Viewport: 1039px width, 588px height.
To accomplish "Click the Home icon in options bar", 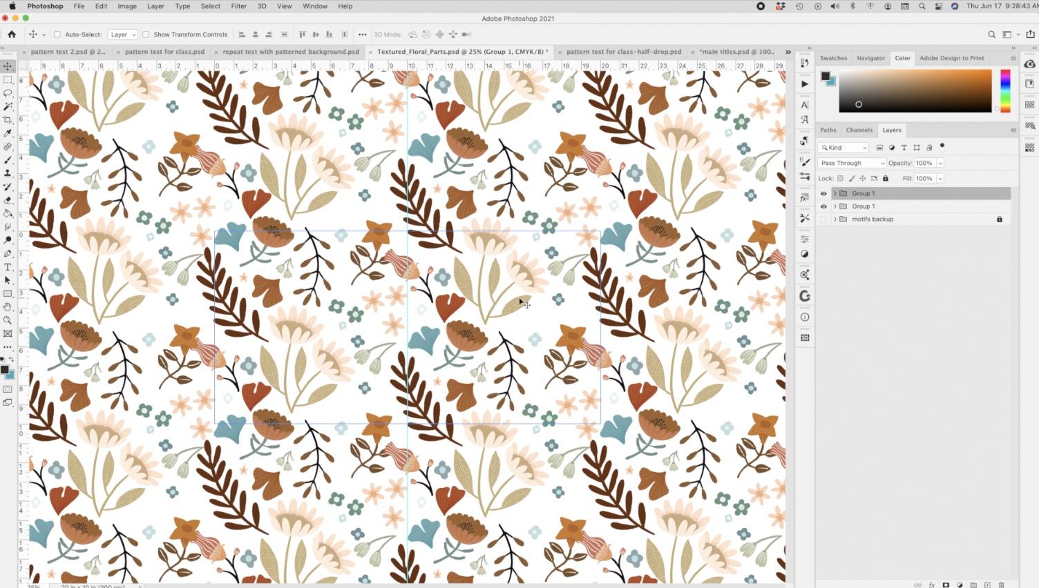I will pos(12,34).
